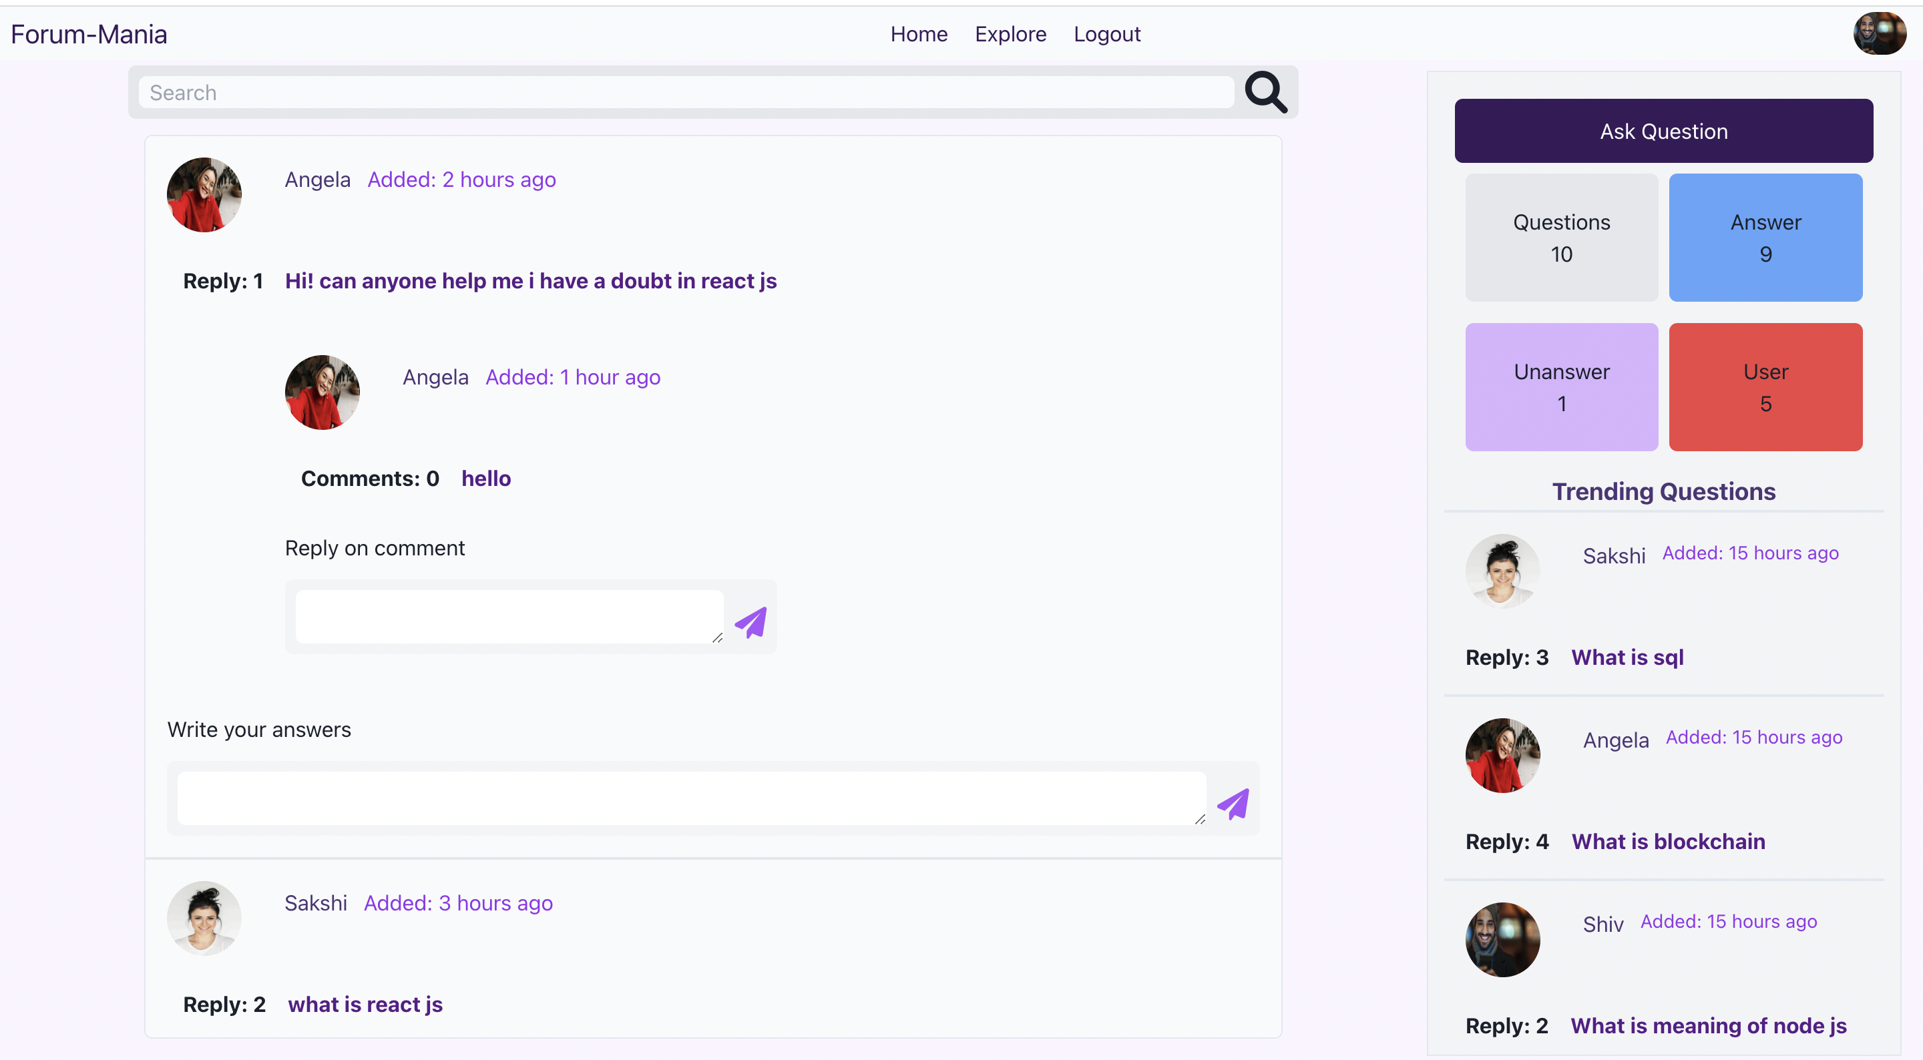This screenshot has height=1060, width=1923.
Task: Focus the Search input field
Action: coord(686,92)
